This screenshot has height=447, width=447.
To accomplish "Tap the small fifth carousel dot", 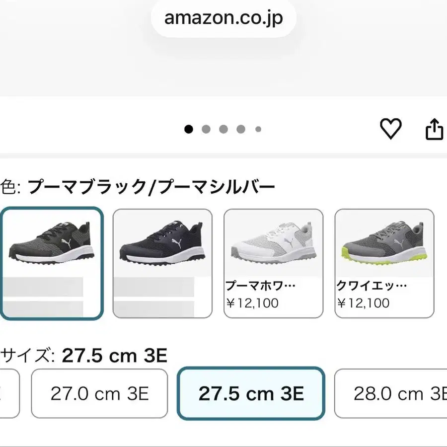I will pyautogui.click(x=258, y=129).
